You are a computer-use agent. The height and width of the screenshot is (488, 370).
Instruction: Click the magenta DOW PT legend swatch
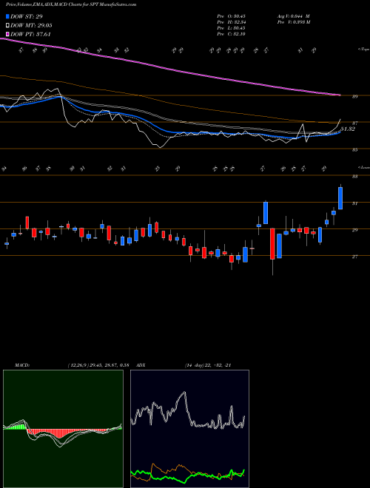7,34
